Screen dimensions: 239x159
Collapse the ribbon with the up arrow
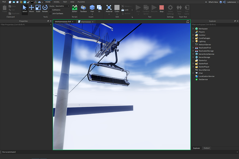[206, 2]
